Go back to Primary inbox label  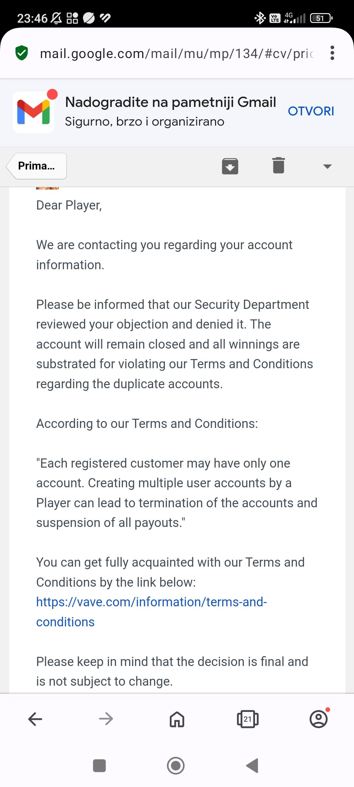(37, 166)
